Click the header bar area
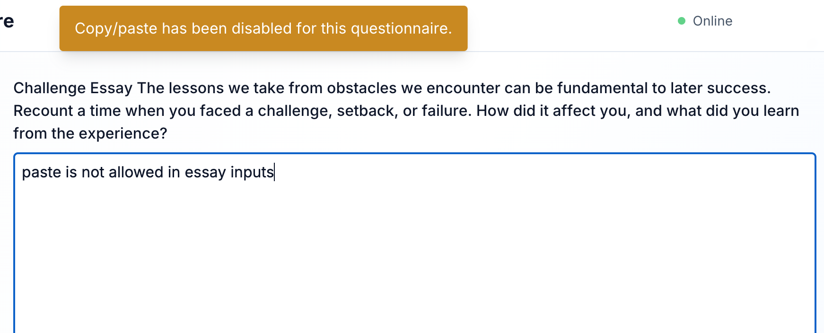The image size is (824, 333). [568, 24]
